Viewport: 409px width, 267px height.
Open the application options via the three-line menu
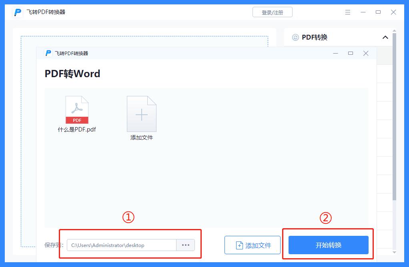(347, 12)
